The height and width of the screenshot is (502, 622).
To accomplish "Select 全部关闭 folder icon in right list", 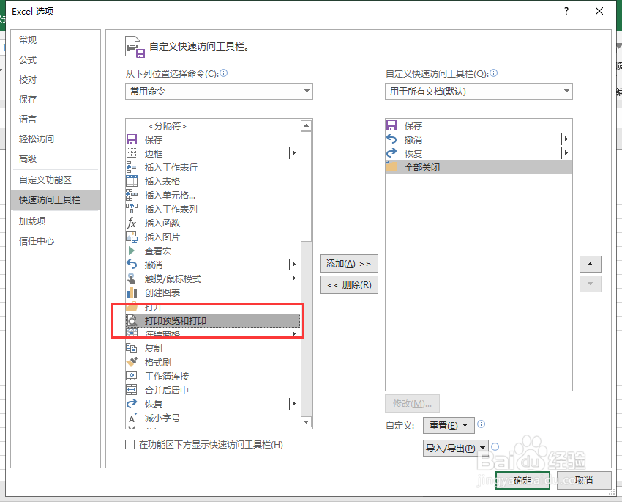I will (391, 167).
